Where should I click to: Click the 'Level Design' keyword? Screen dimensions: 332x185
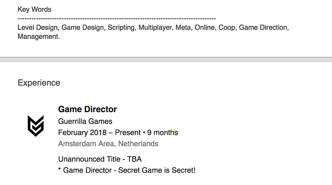[37, 27]
